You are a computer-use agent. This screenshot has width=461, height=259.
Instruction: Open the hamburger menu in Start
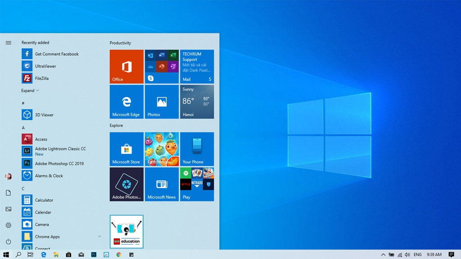click(9, 43)
